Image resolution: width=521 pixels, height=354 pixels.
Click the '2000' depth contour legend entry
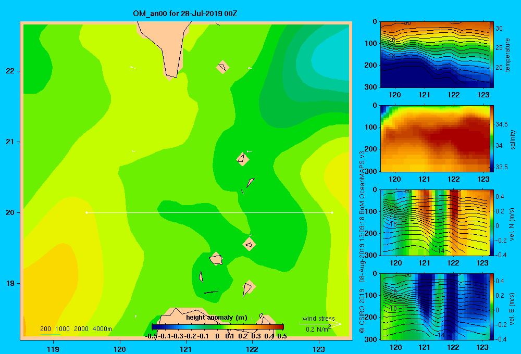[81, 329]
